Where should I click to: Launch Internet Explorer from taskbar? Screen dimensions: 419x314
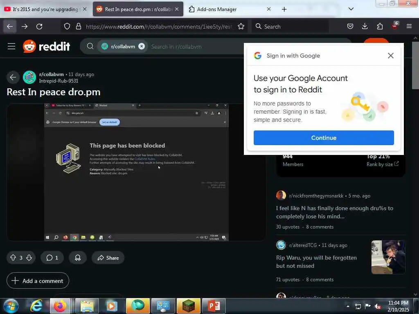pos(36,306)
